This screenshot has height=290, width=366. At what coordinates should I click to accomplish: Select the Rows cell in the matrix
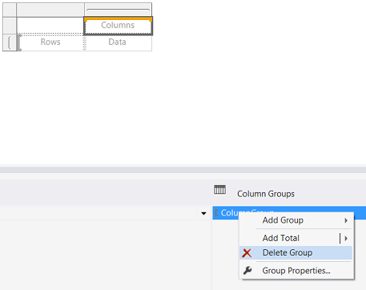pyautogui.click(x=50, y=42)
